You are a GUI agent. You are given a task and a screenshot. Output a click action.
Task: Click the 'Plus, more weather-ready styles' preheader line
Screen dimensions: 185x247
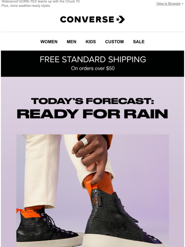coord(26,6)
